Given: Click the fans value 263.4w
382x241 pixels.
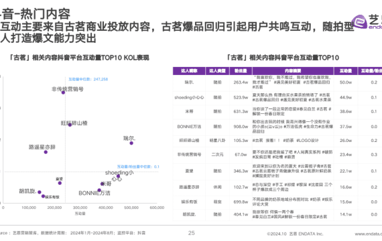Looking at the screenshot, I should coord(241,82).
